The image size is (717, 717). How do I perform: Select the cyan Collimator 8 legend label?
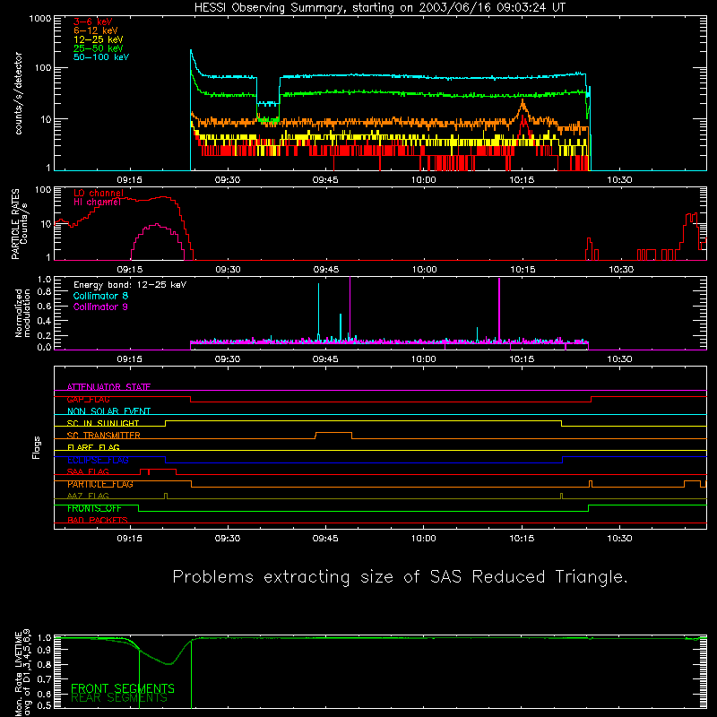tap(100, 296)
